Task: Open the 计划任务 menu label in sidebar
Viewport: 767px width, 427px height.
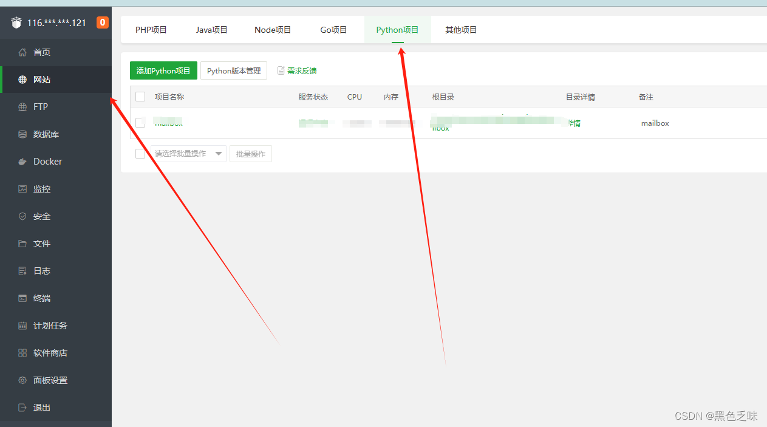Action: 50,326
